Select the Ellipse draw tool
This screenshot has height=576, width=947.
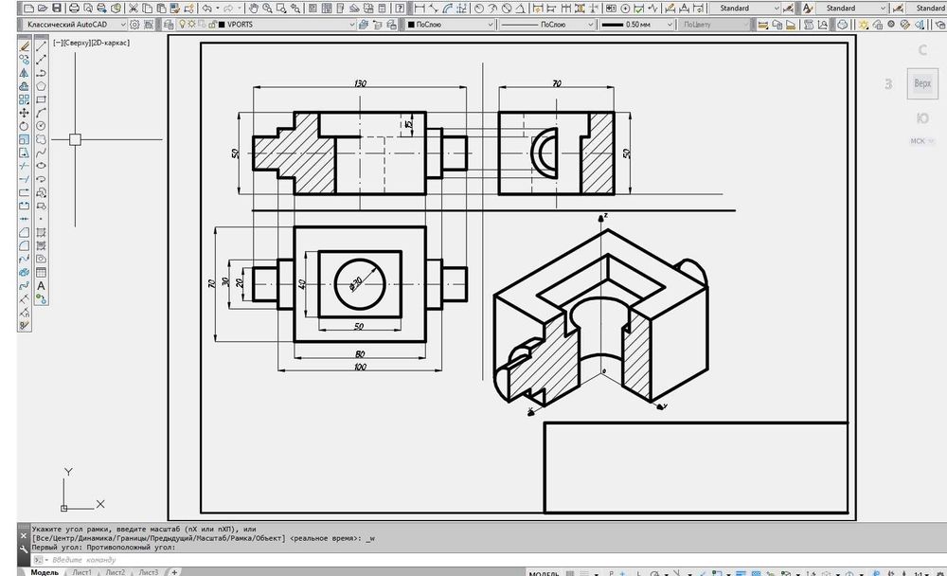click(x=41, y=166)
